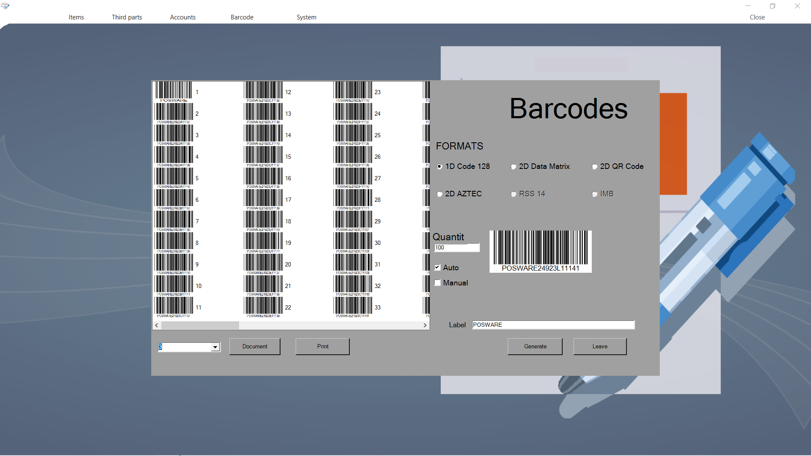This screenshot has height=456, width=811.
Task: Expand the page number dropdown arrow
Action: (215, 347)
